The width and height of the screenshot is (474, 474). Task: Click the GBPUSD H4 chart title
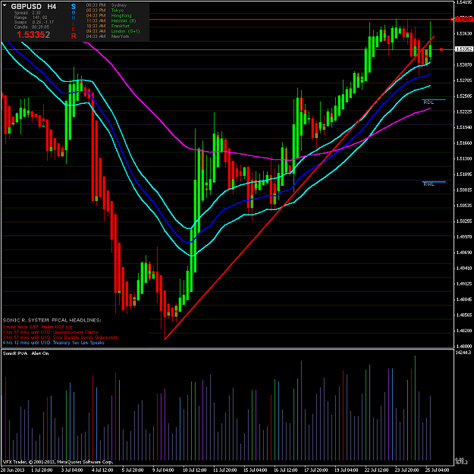point(33,6)
